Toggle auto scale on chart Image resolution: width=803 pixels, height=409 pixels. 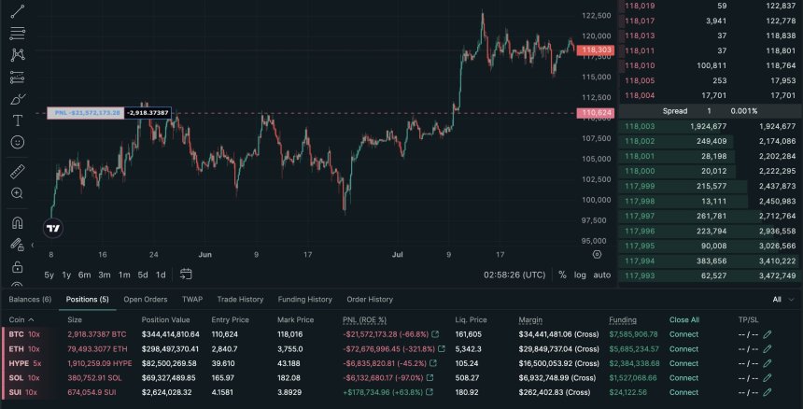point(602,275)
